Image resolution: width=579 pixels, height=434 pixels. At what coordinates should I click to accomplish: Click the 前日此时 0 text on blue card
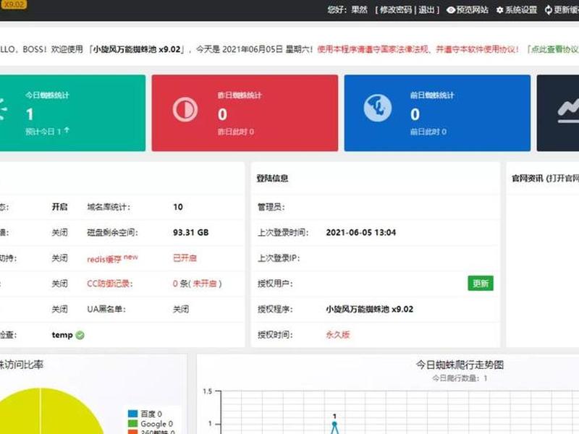click(428, 132)
